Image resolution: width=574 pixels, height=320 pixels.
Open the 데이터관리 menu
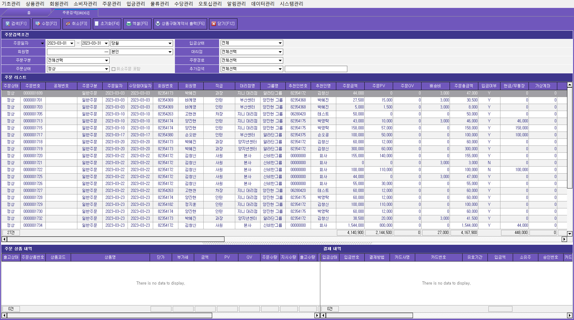(263, 4)
